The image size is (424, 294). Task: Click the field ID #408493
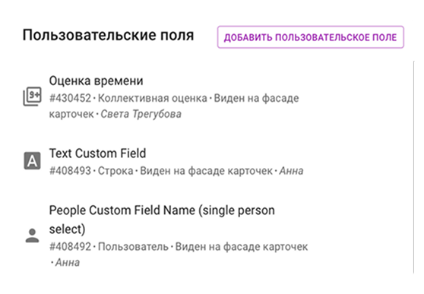pyautogui.click(x=70, y=171)
